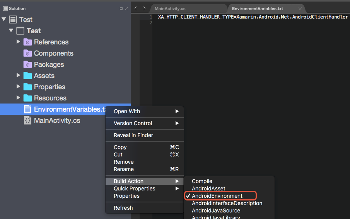Select the Components tree label
This screenshot has width=350, height=219.
click(x=54, y=53)
